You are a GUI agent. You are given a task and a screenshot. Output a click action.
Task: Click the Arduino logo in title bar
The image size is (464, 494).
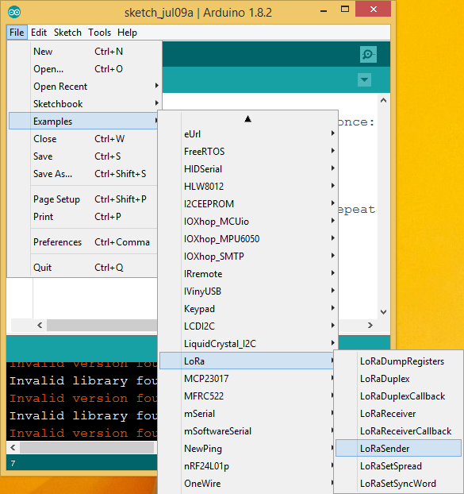(x=14, y=12)
